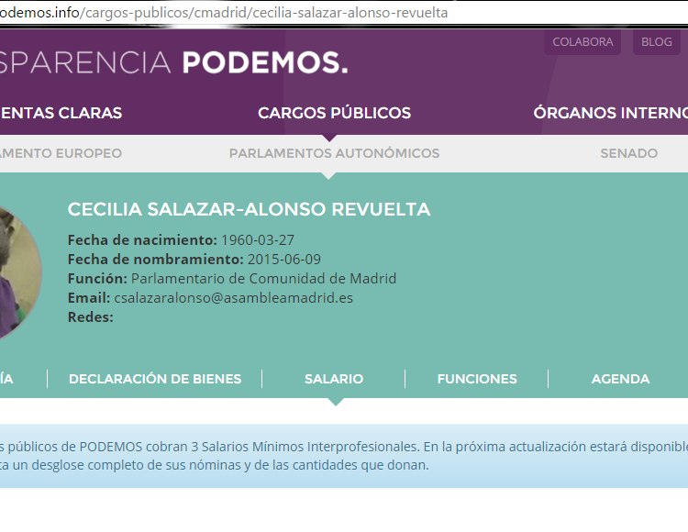Select the SALARIO tab

[x=334, y=379]
